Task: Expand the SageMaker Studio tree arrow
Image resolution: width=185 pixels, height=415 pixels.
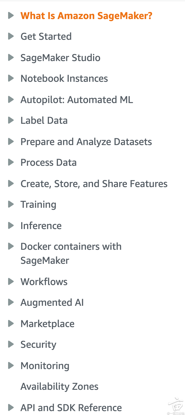Action: [11, 58]
